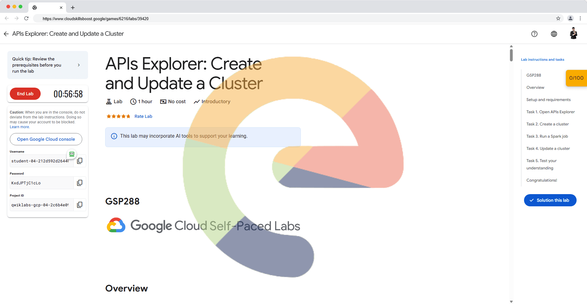This screenshot has width=587, height=304.
Task: Click the info icon in the AI notice
Action: 114,136
